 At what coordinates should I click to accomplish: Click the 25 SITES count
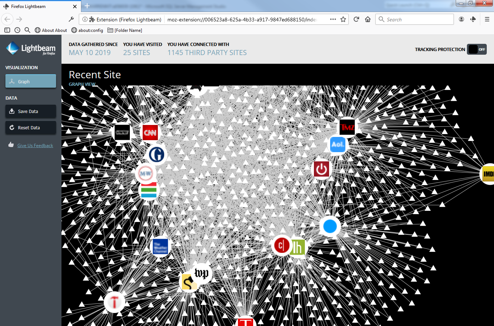[136, 53]
